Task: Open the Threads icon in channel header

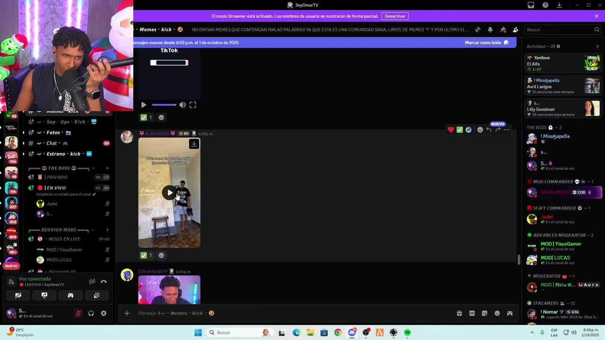Action: click(x=477, y=29)
